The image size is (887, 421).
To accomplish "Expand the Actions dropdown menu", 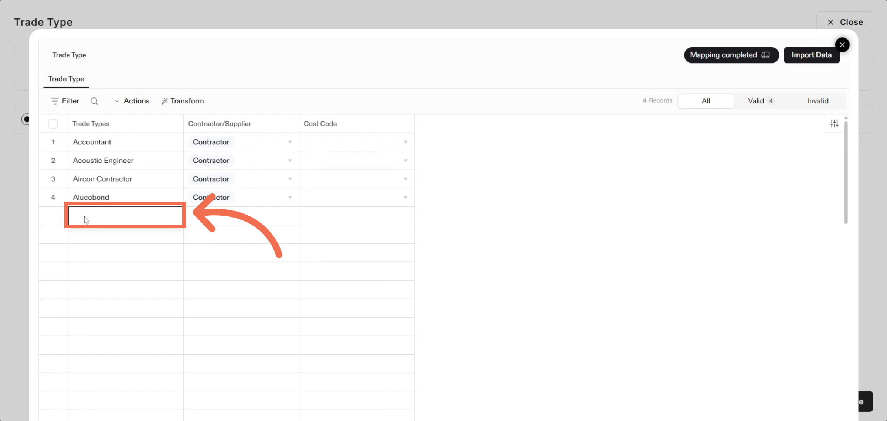I will click(x=132, y=101).
